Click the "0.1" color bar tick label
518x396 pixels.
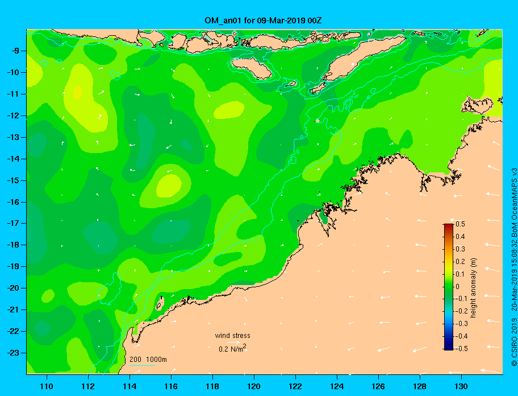[x=461, y=274]
